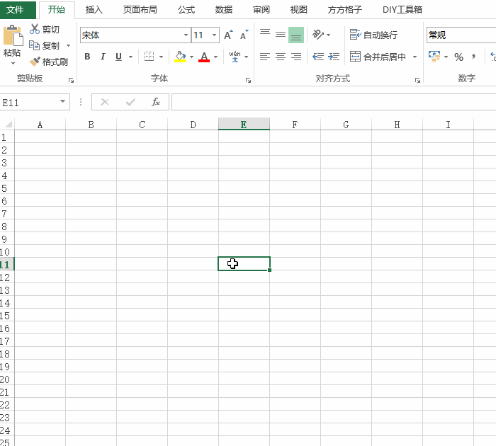Open the Name Box dropdown arrow

click(x=62, y=101)
